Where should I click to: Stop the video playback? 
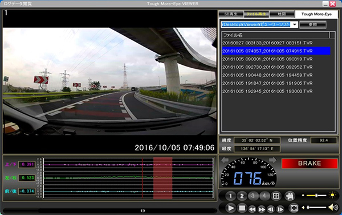(x=242, y=208)
